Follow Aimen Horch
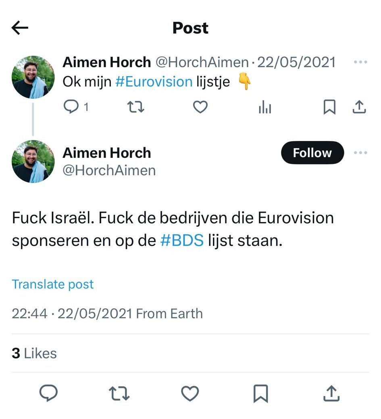This screenshot has width=381, height=419. [312, 153]
